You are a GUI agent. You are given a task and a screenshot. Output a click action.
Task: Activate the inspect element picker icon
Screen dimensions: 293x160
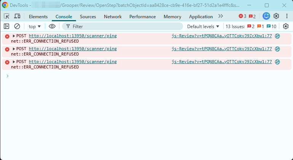6,16
